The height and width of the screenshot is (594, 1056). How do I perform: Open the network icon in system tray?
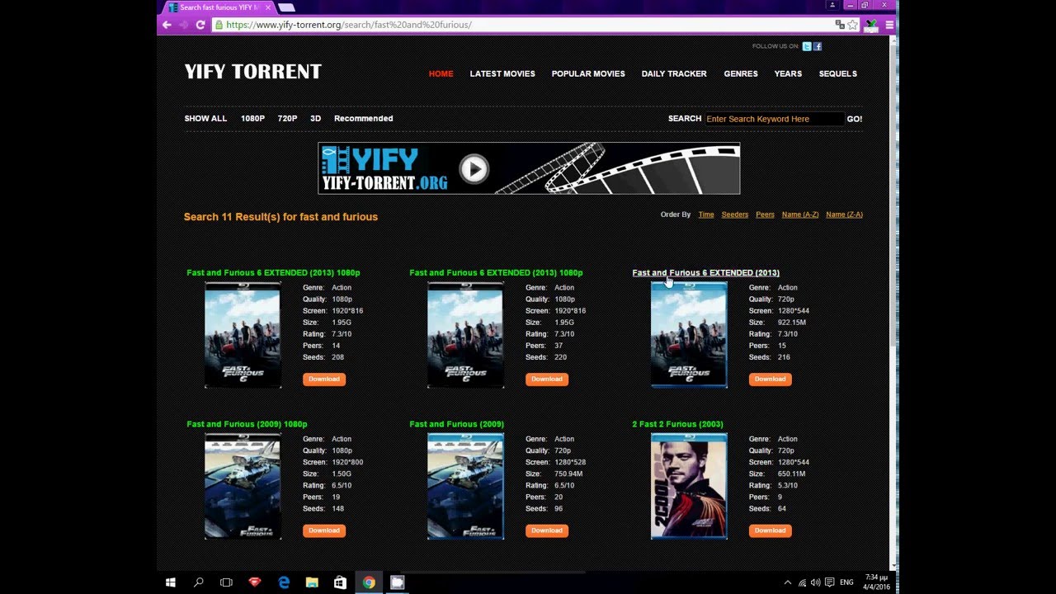point(802,582)
